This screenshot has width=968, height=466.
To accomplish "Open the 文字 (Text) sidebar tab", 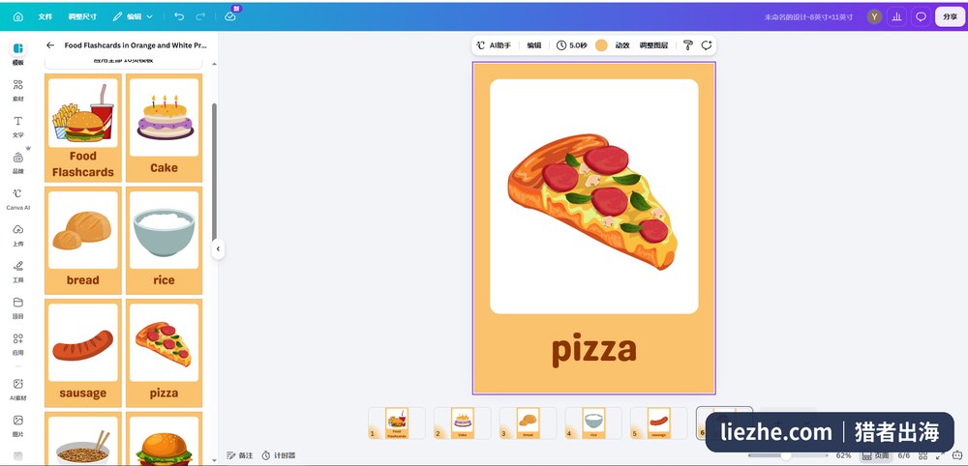I will coord(17,127).
